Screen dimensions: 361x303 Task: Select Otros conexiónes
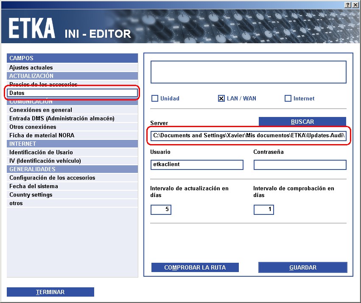coord(72,127)
